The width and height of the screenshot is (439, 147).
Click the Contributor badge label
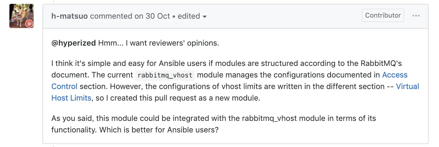click(x=383, y=15)
